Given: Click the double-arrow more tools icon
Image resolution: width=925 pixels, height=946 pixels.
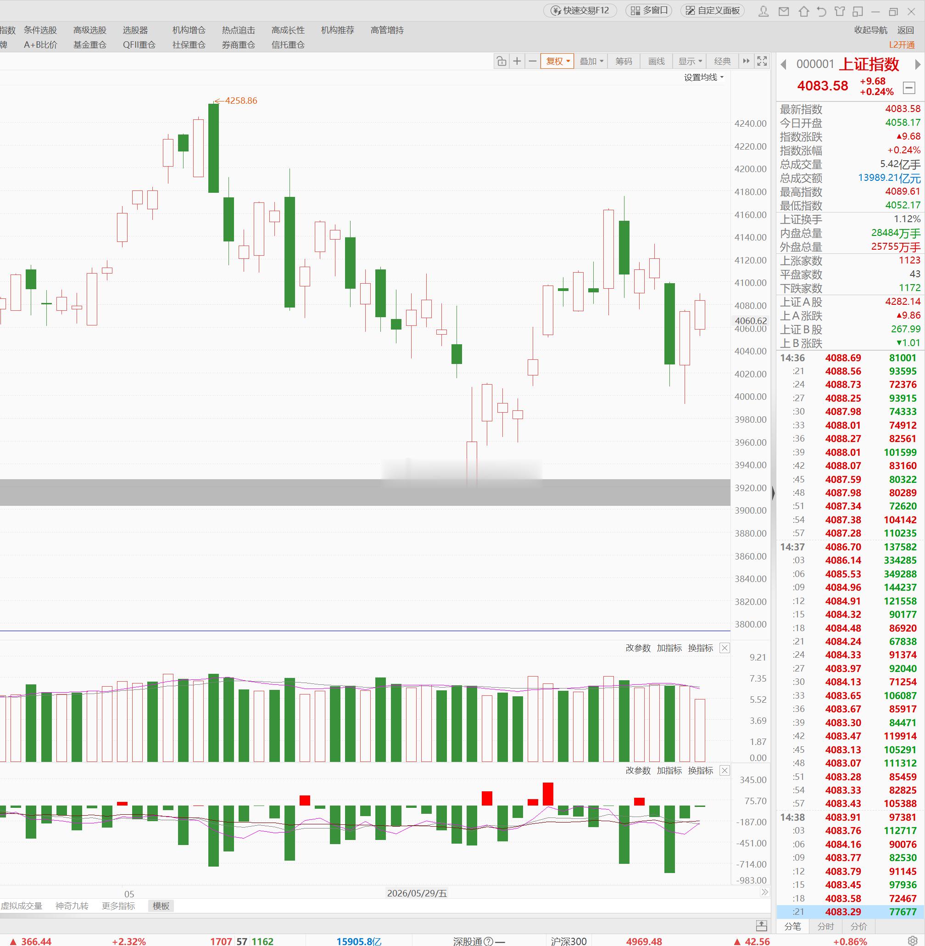Looking at the screenshot, I should pos(746,61).
